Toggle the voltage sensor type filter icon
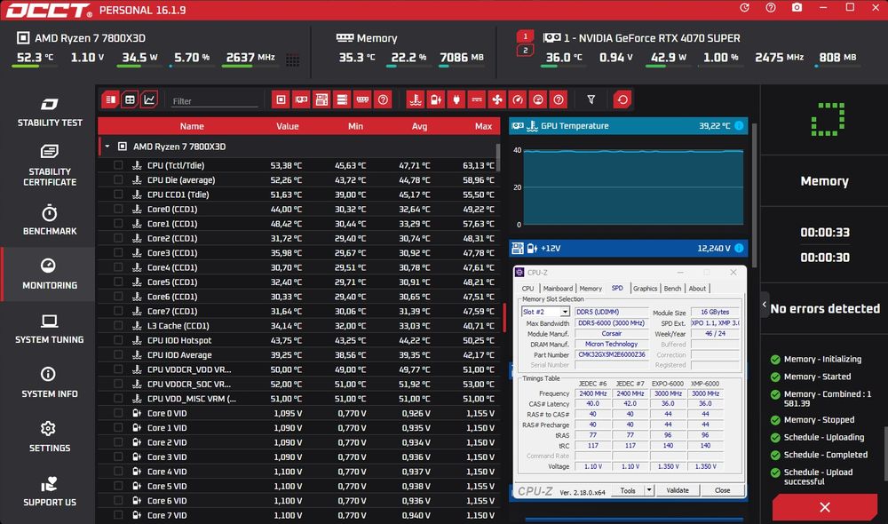 point(436,99)
